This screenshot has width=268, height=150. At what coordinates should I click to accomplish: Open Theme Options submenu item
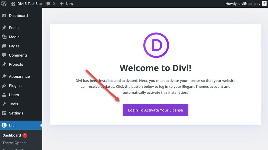tap(15, 143)
